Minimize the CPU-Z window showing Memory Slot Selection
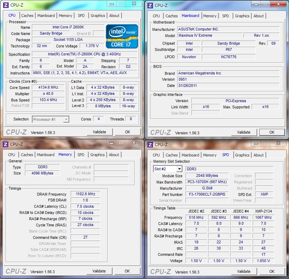This screenshot has height=279, width=289. [x=256, y=143]
